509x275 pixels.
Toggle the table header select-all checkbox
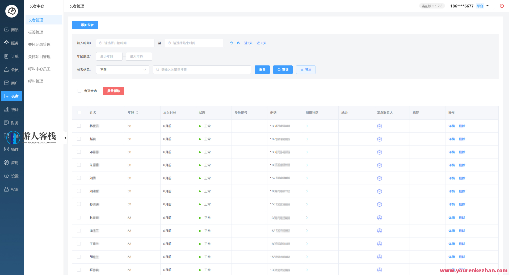coord(79,112)
